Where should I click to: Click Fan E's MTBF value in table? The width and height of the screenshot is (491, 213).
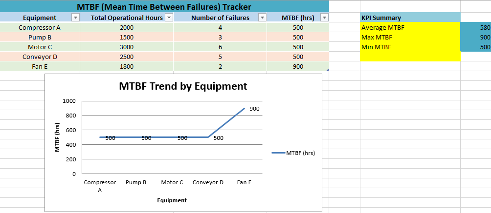point(297,66)
